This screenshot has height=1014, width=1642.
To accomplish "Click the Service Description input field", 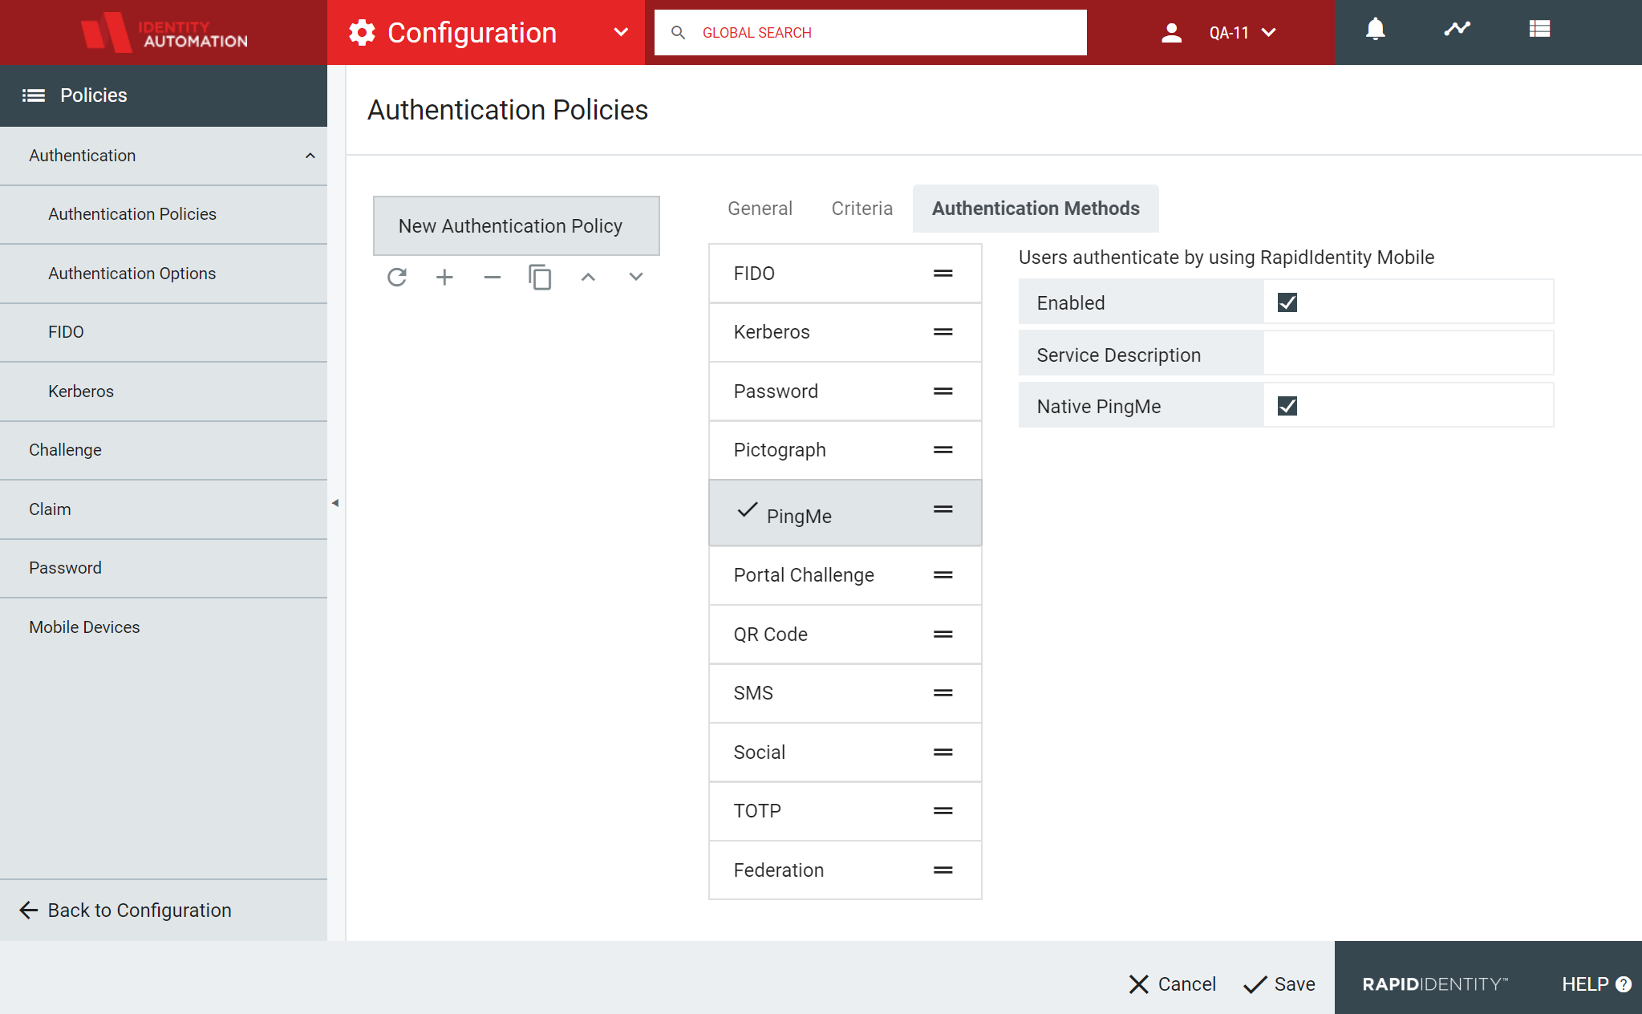I will point(1409,354).
